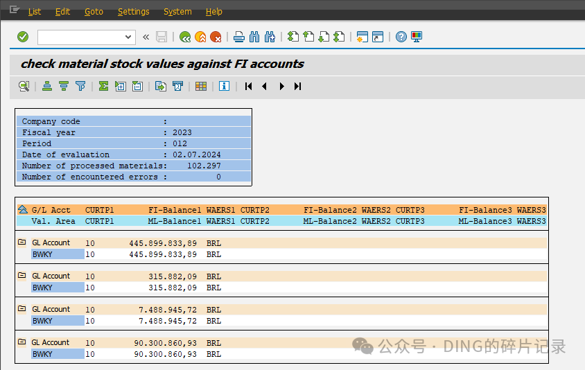Screen dimensions: 585x370
Task: Open the window system menu icon
Action: tap(14, 9)
